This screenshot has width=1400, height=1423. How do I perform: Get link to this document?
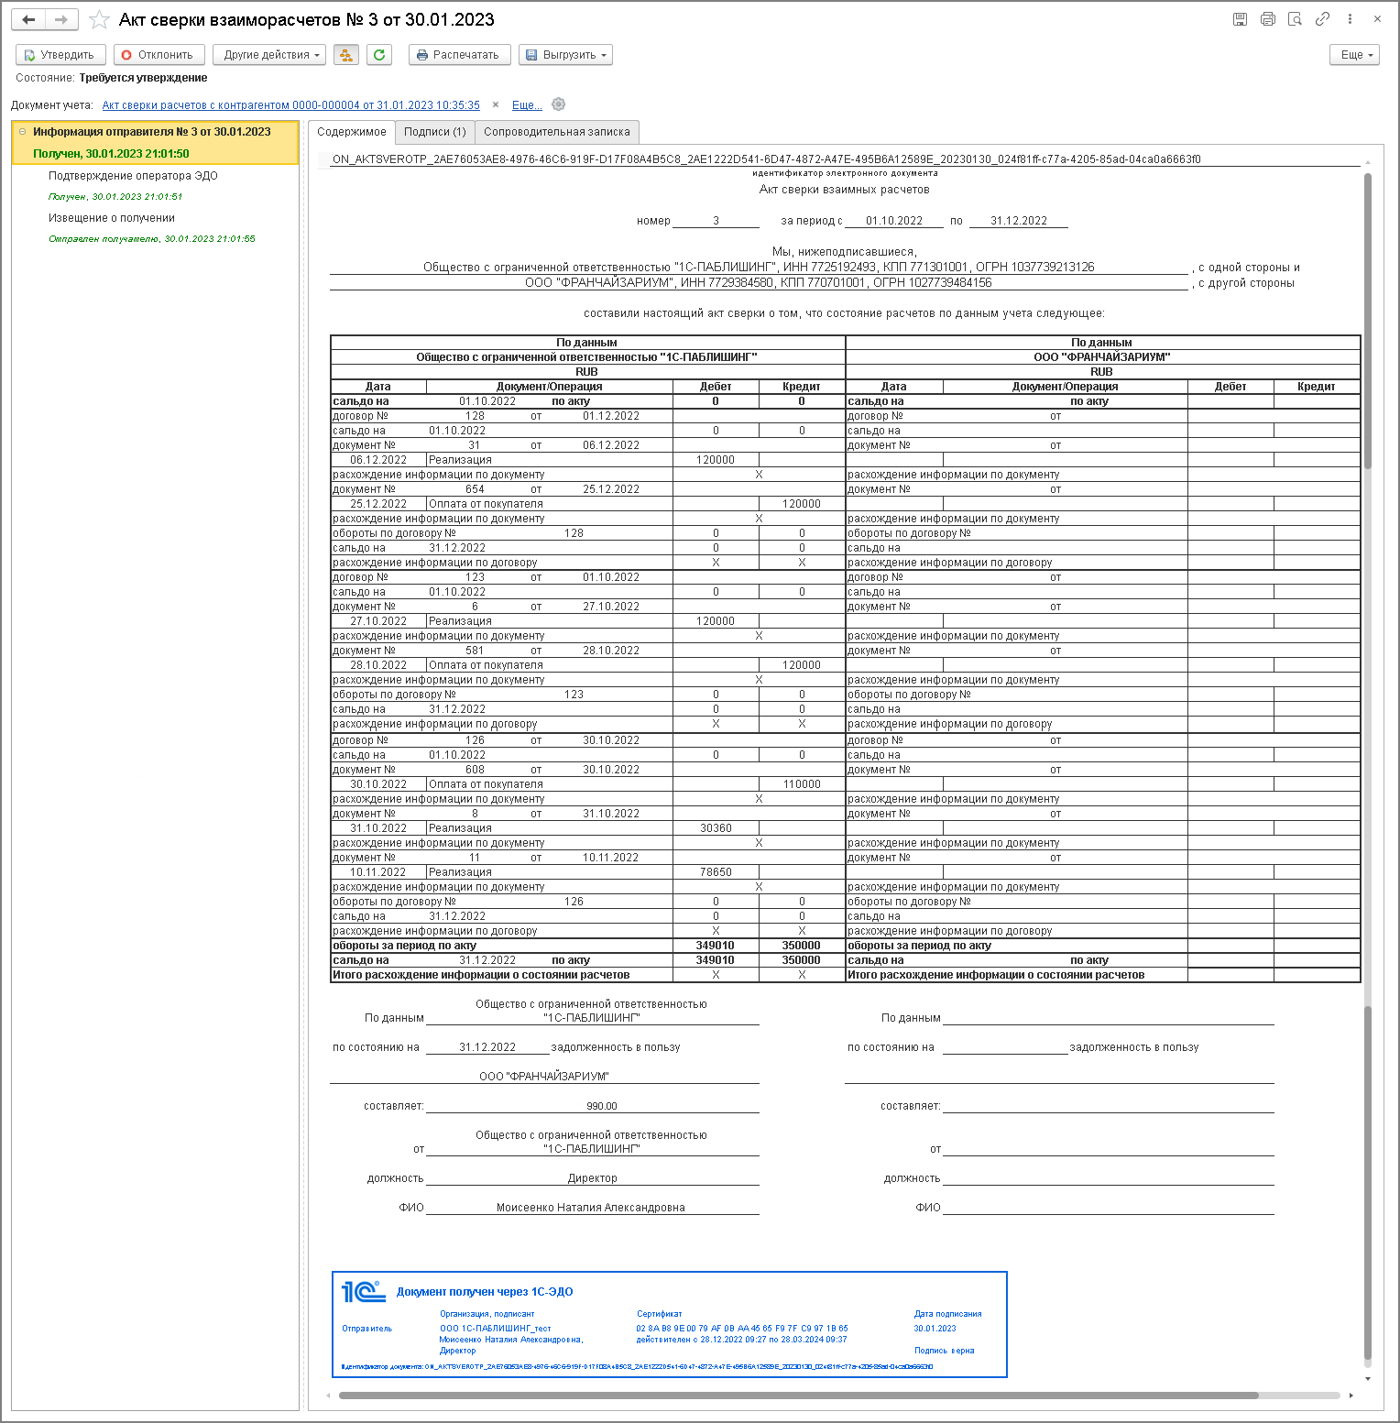tap(1322, 19)
